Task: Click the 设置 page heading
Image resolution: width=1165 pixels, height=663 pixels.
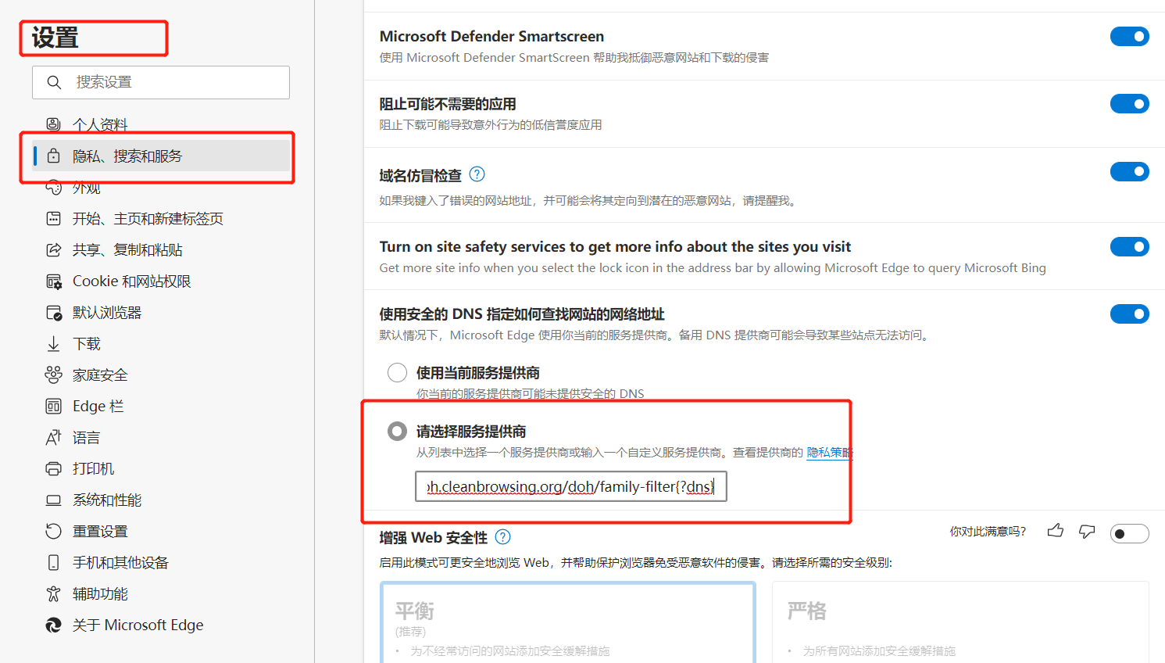Action: click(x=55, y=38)
